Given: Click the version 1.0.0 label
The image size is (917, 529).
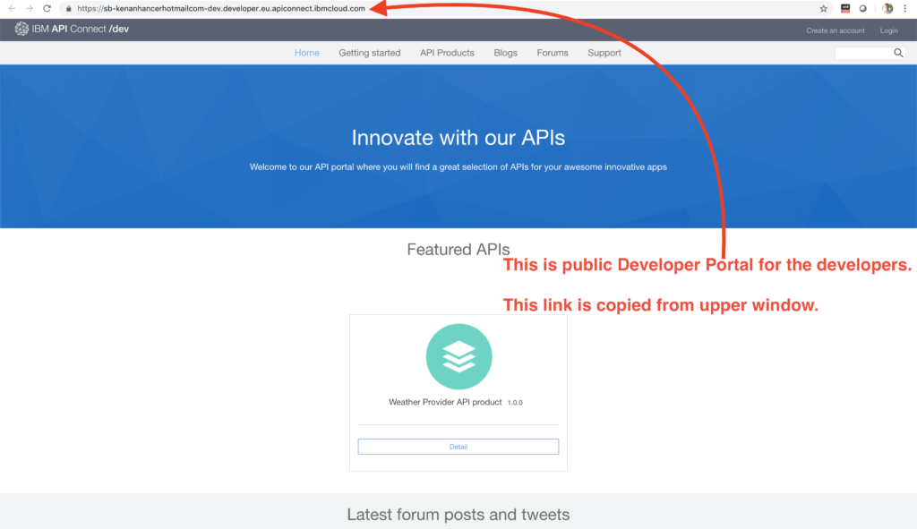Looking at the screenshot, I should click(x=515, y=403).
